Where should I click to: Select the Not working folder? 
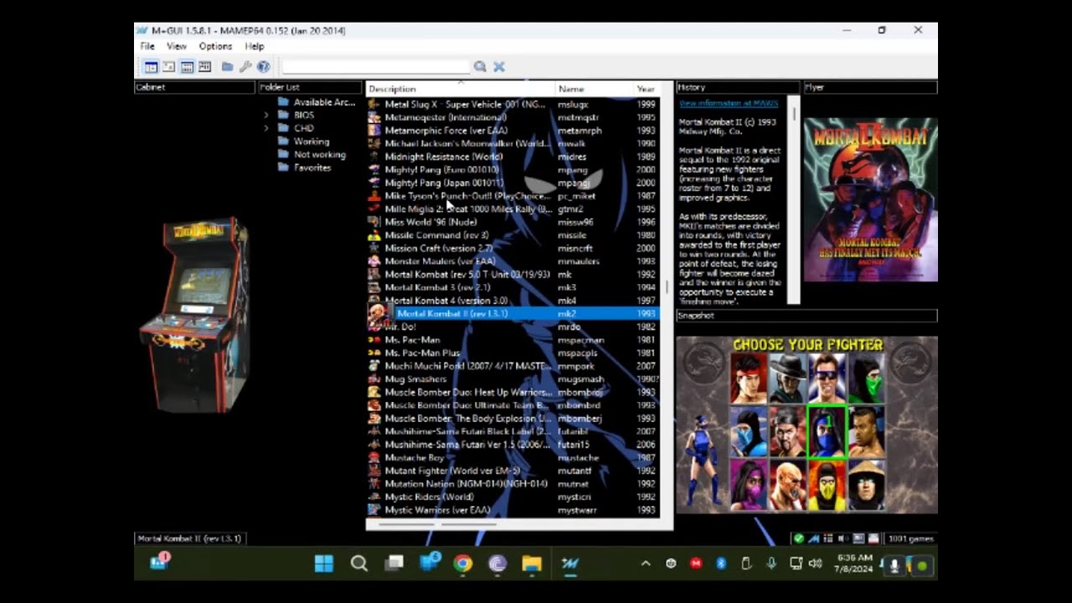(312, 154)
